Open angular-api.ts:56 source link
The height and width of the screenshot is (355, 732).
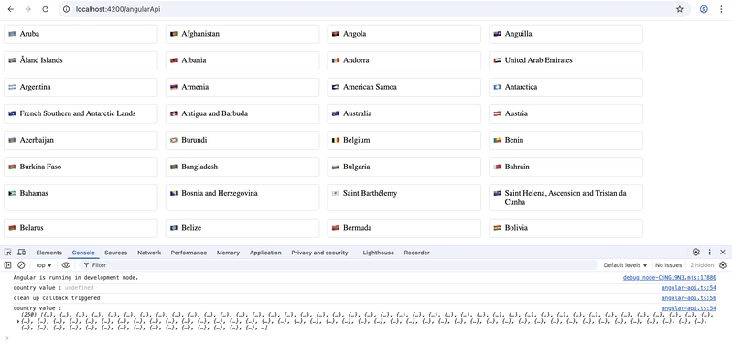click(689, 298)
